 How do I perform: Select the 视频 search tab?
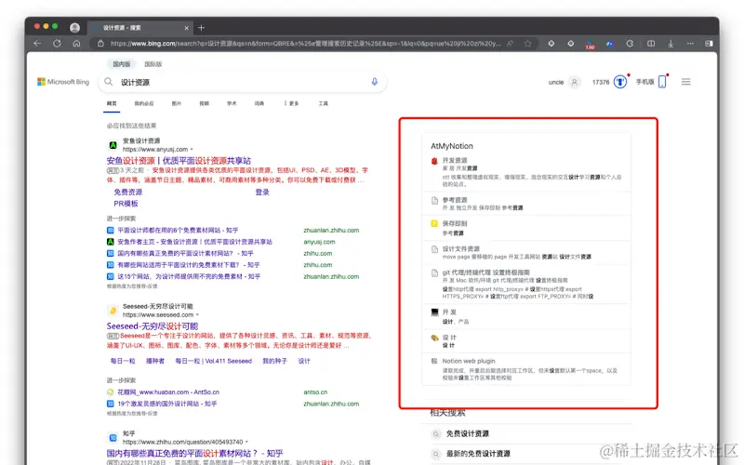204,103
